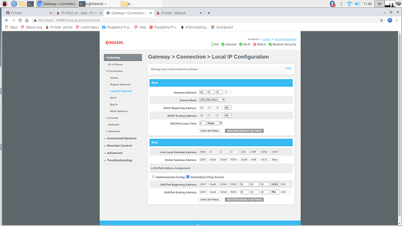Open the Debian.org bookmark
Viewport: 402px width, 226px height.
pos(31,27)
